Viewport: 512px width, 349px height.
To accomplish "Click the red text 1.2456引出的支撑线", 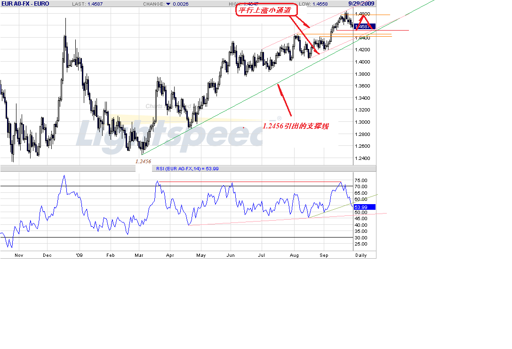I will (296, 126).
